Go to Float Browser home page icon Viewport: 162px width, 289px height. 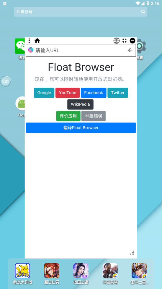pyautogui.click(x=37, y=41)
